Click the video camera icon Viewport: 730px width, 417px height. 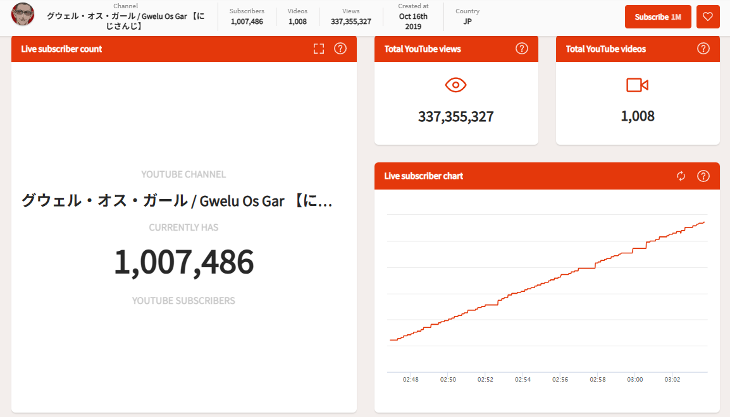tap(637, 85)
